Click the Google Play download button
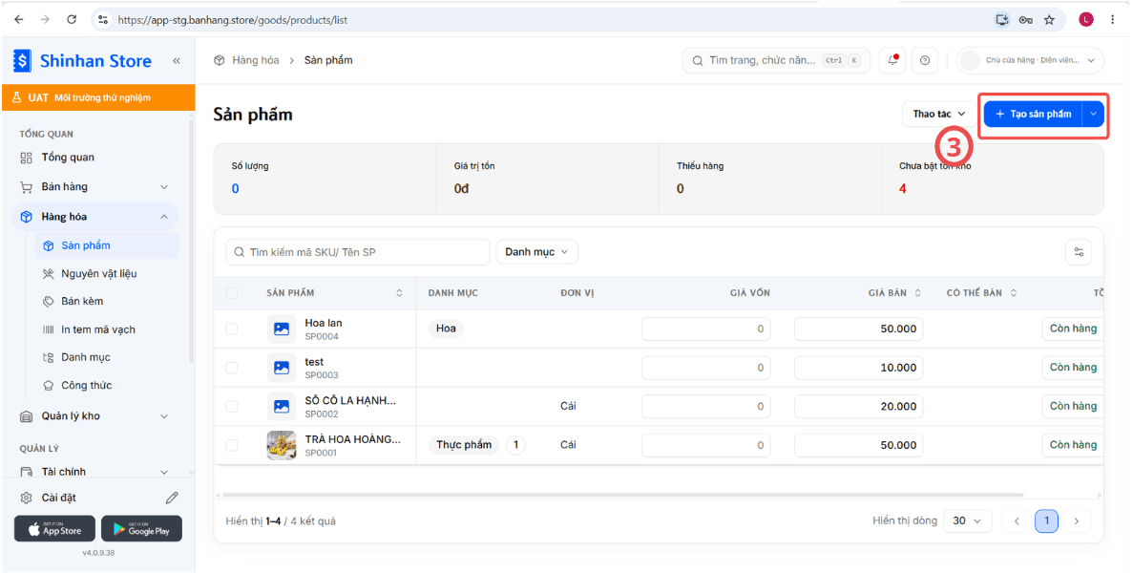 [x=141, y=529]
